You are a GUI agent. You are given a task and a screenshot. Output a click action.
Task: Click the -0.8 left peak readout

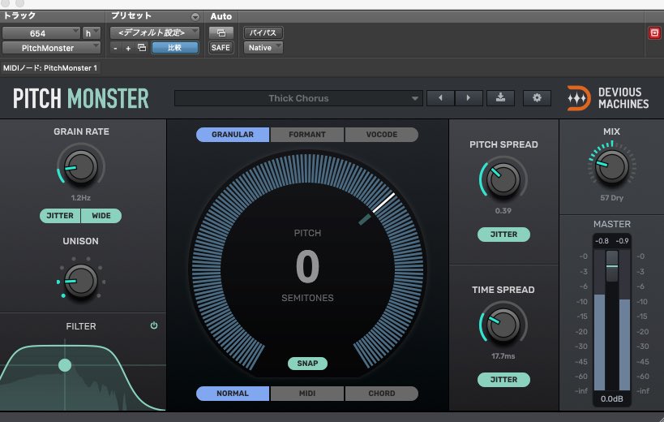point(602,241)
